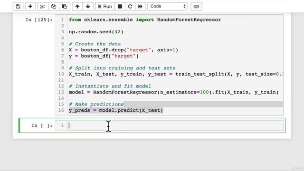Click the np.random.seed(42) line

[x=96, y=32]
